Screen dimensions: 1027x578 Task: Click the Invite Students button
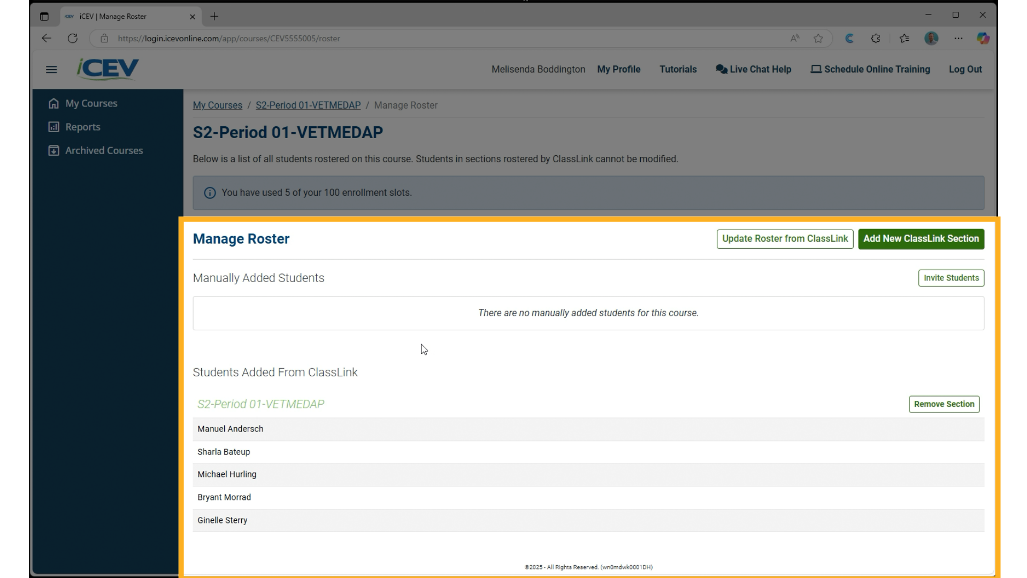click(x=951, y=278)
